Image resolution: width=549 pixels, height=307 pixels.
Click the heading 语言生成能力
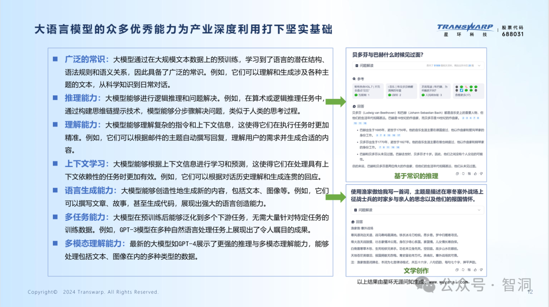click(90, 191)
